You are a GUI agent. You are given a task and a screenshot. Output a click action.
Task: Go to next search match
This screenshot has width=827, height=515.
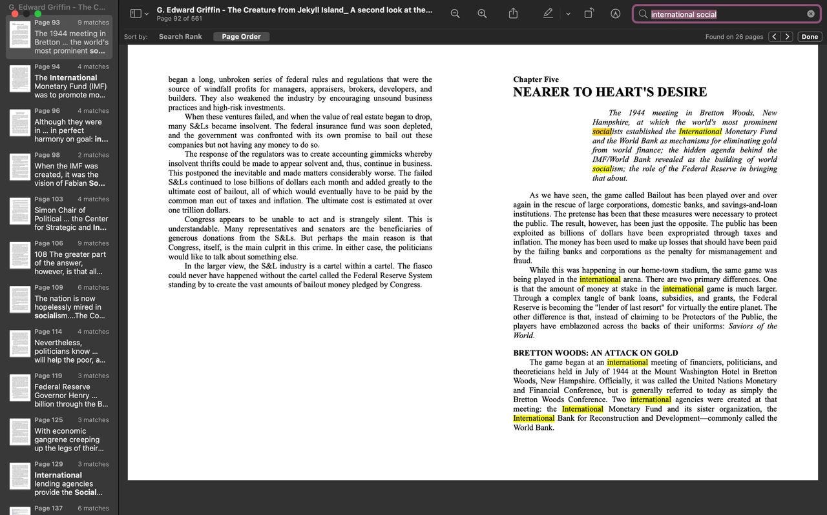coord(787,37)
